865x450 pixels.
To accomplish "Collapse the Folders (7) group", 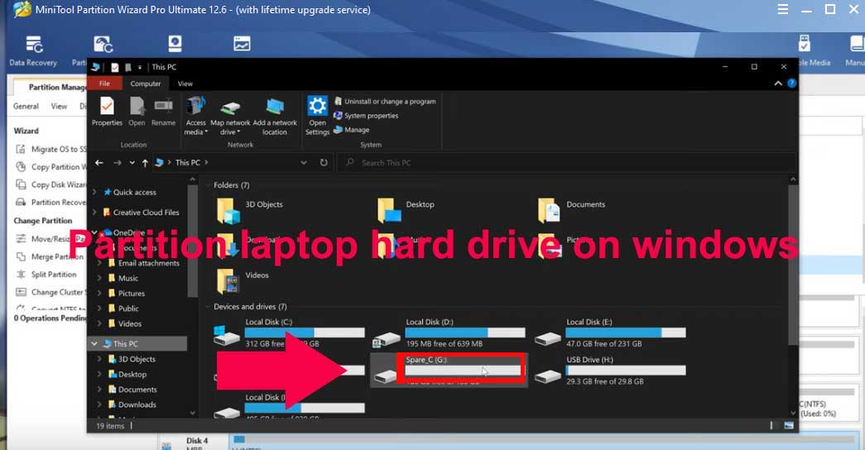I will point(209,185).
